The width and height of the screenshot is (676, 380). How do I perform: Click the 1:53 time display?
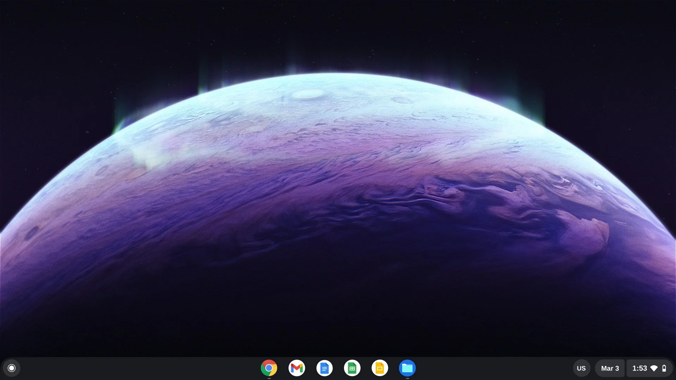(x=640, y=368)
